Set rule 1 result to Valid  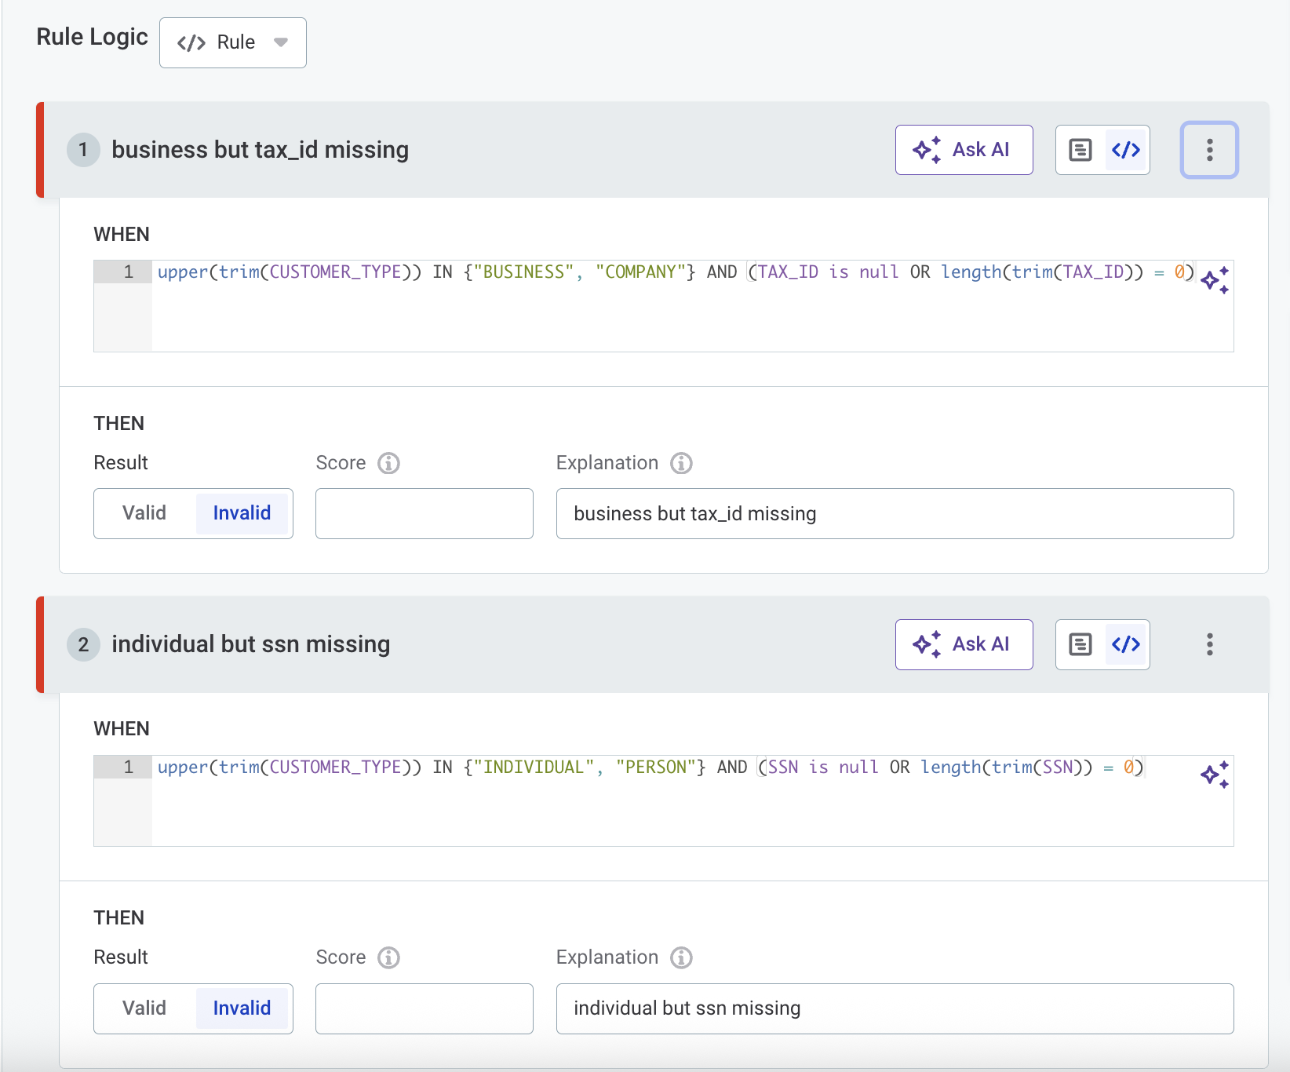(144, 513)
